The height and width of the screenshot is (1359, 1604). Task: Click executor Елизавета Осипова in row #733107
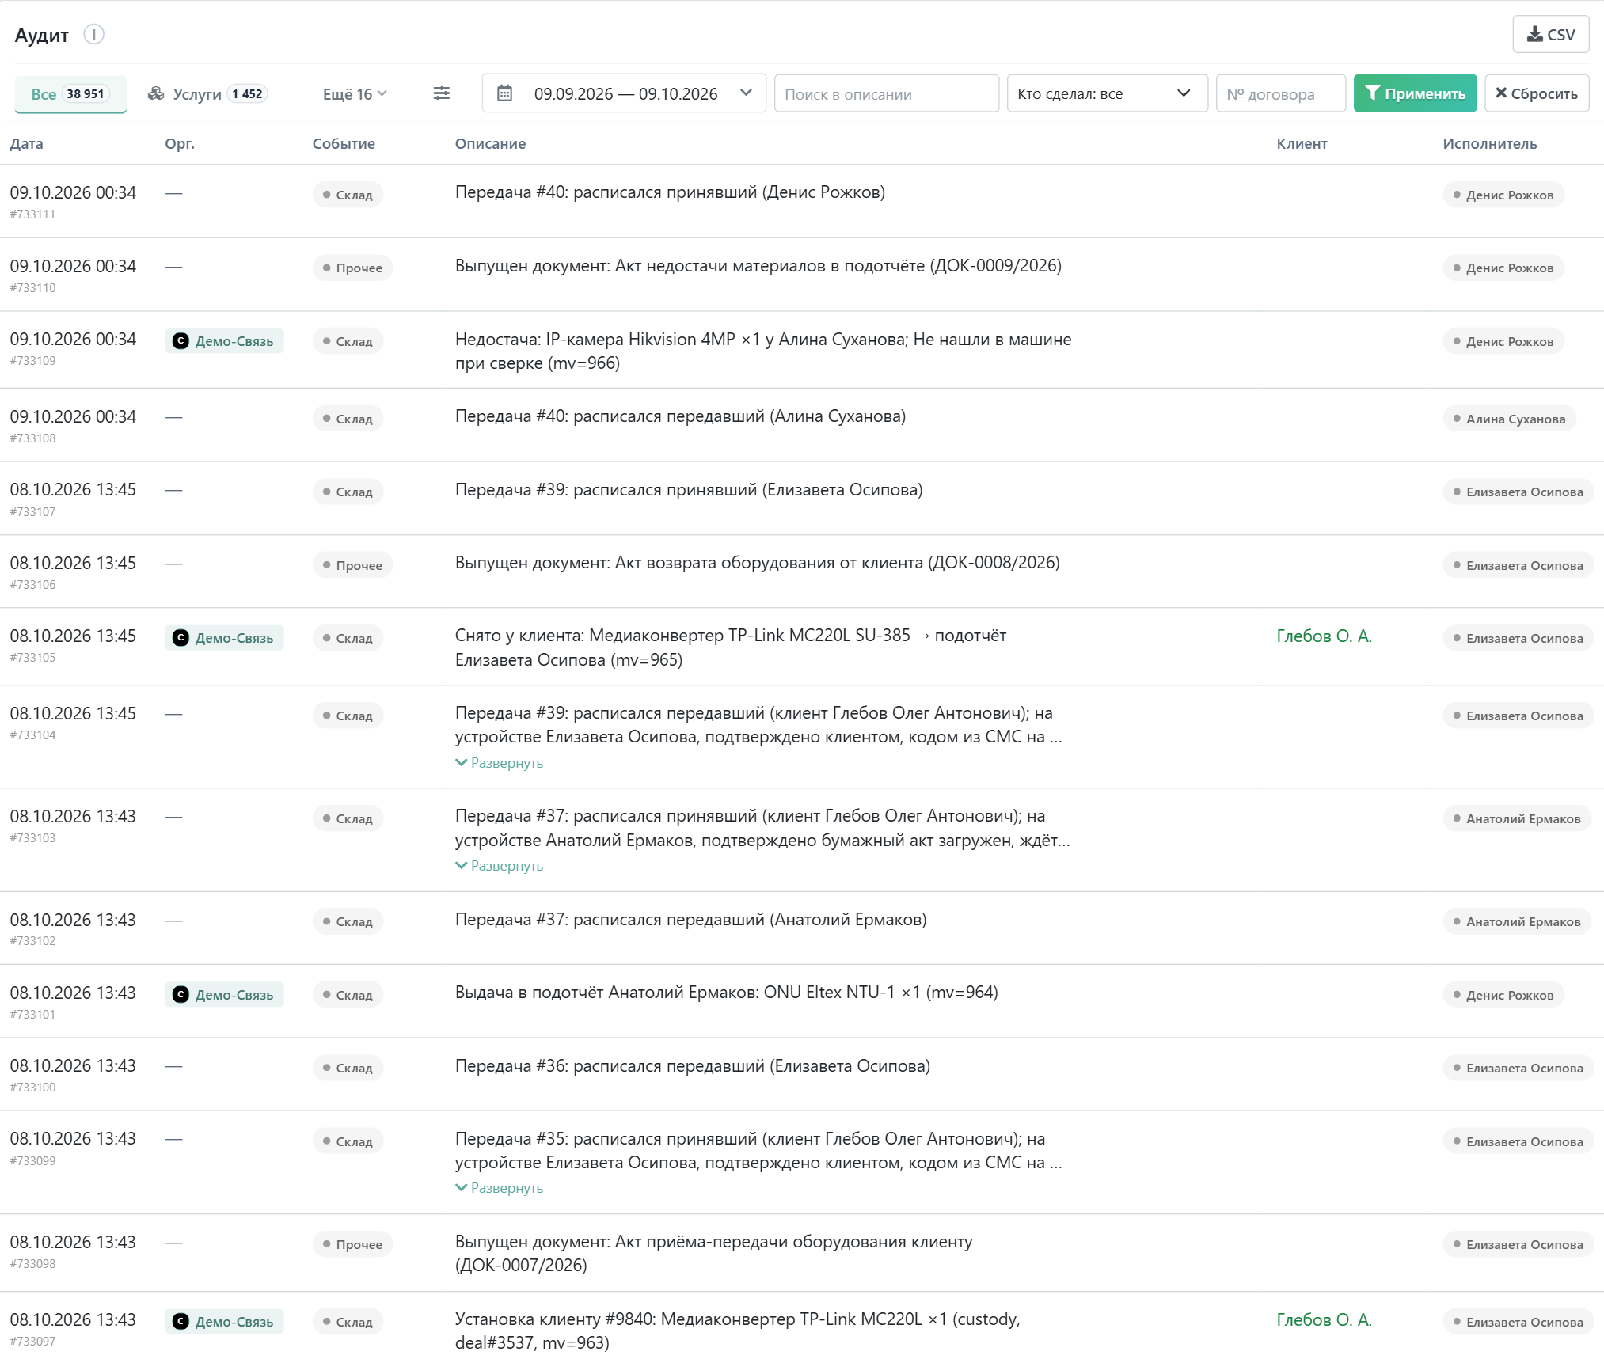pyautogui.click(x=1518, y=492)
